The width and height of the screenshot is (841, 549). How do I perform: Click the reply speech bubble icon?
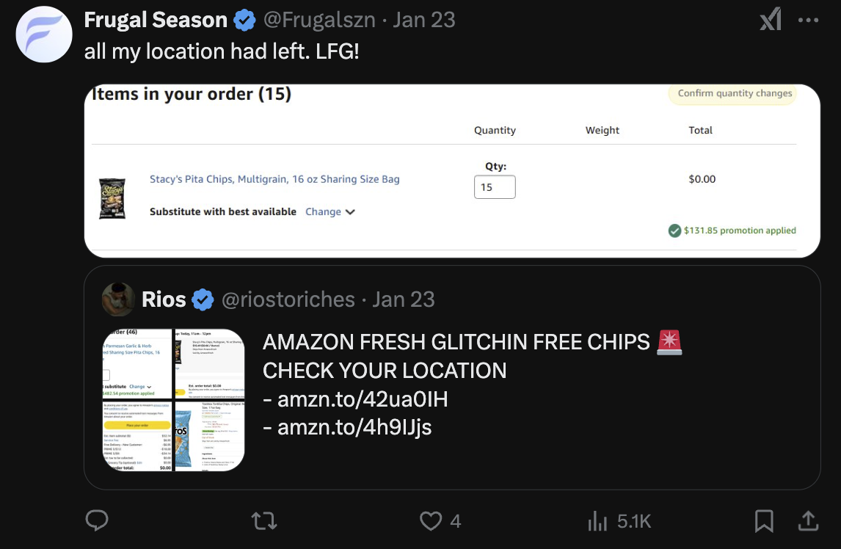pyautogui.click(x=97, y=520)
